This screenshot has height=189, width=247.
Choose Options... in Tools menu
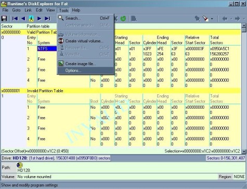click(85, 70)
